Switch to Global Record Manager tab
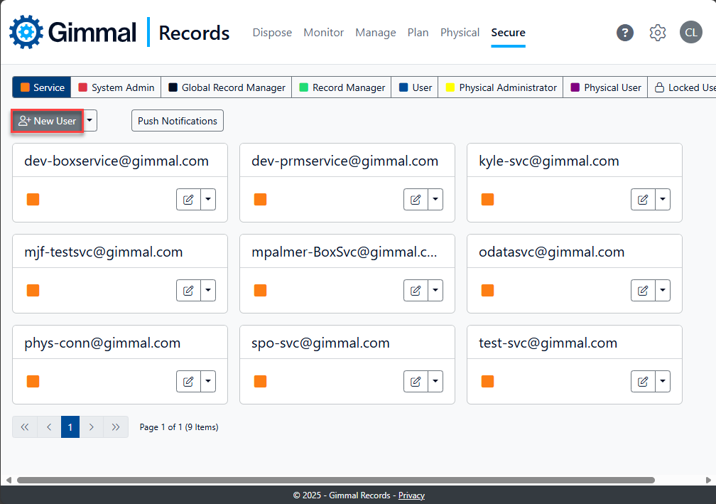 [227, 87]
